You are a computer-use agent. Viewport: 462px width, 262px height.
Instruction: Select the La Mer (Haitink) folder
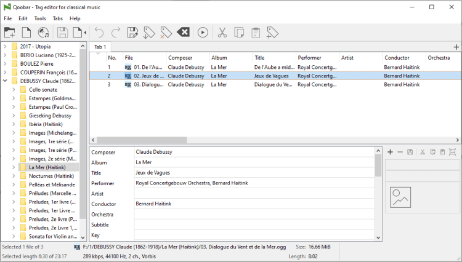(x=47, y=167)
